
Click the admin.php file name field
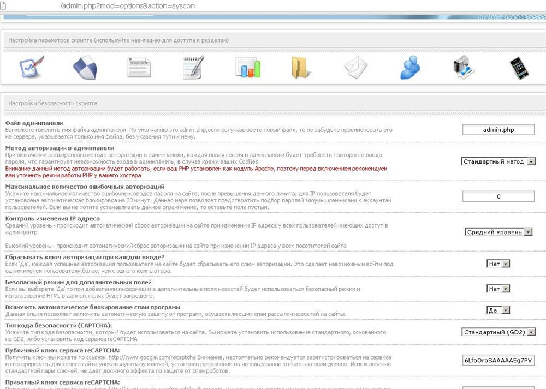coord(498,130)
